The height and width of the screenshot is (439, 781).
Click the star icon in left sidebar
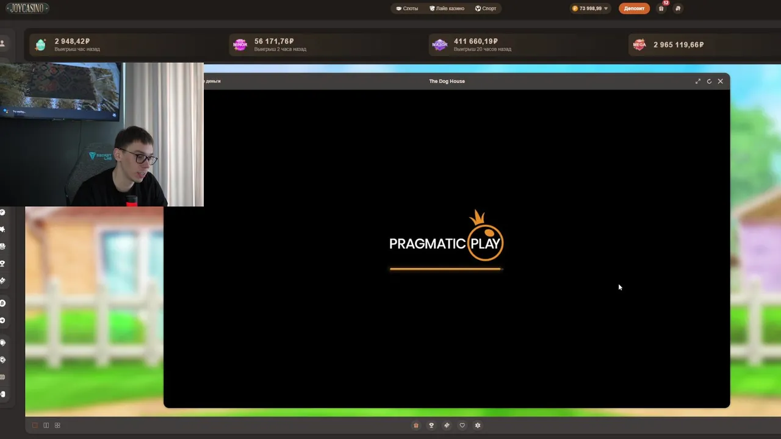click(x=2, y=229)
